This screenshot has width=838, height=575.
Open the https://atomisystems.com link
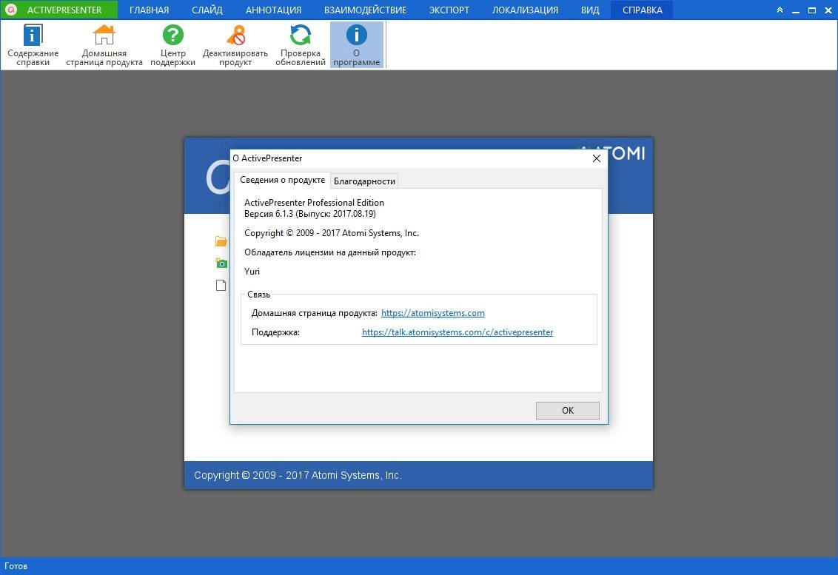[x=433, y=313]
